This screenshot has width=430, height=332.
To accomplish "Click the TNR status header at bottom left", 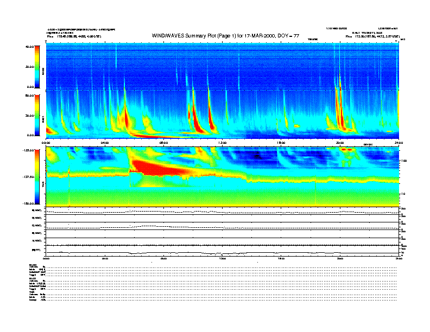I will (33, 292).
